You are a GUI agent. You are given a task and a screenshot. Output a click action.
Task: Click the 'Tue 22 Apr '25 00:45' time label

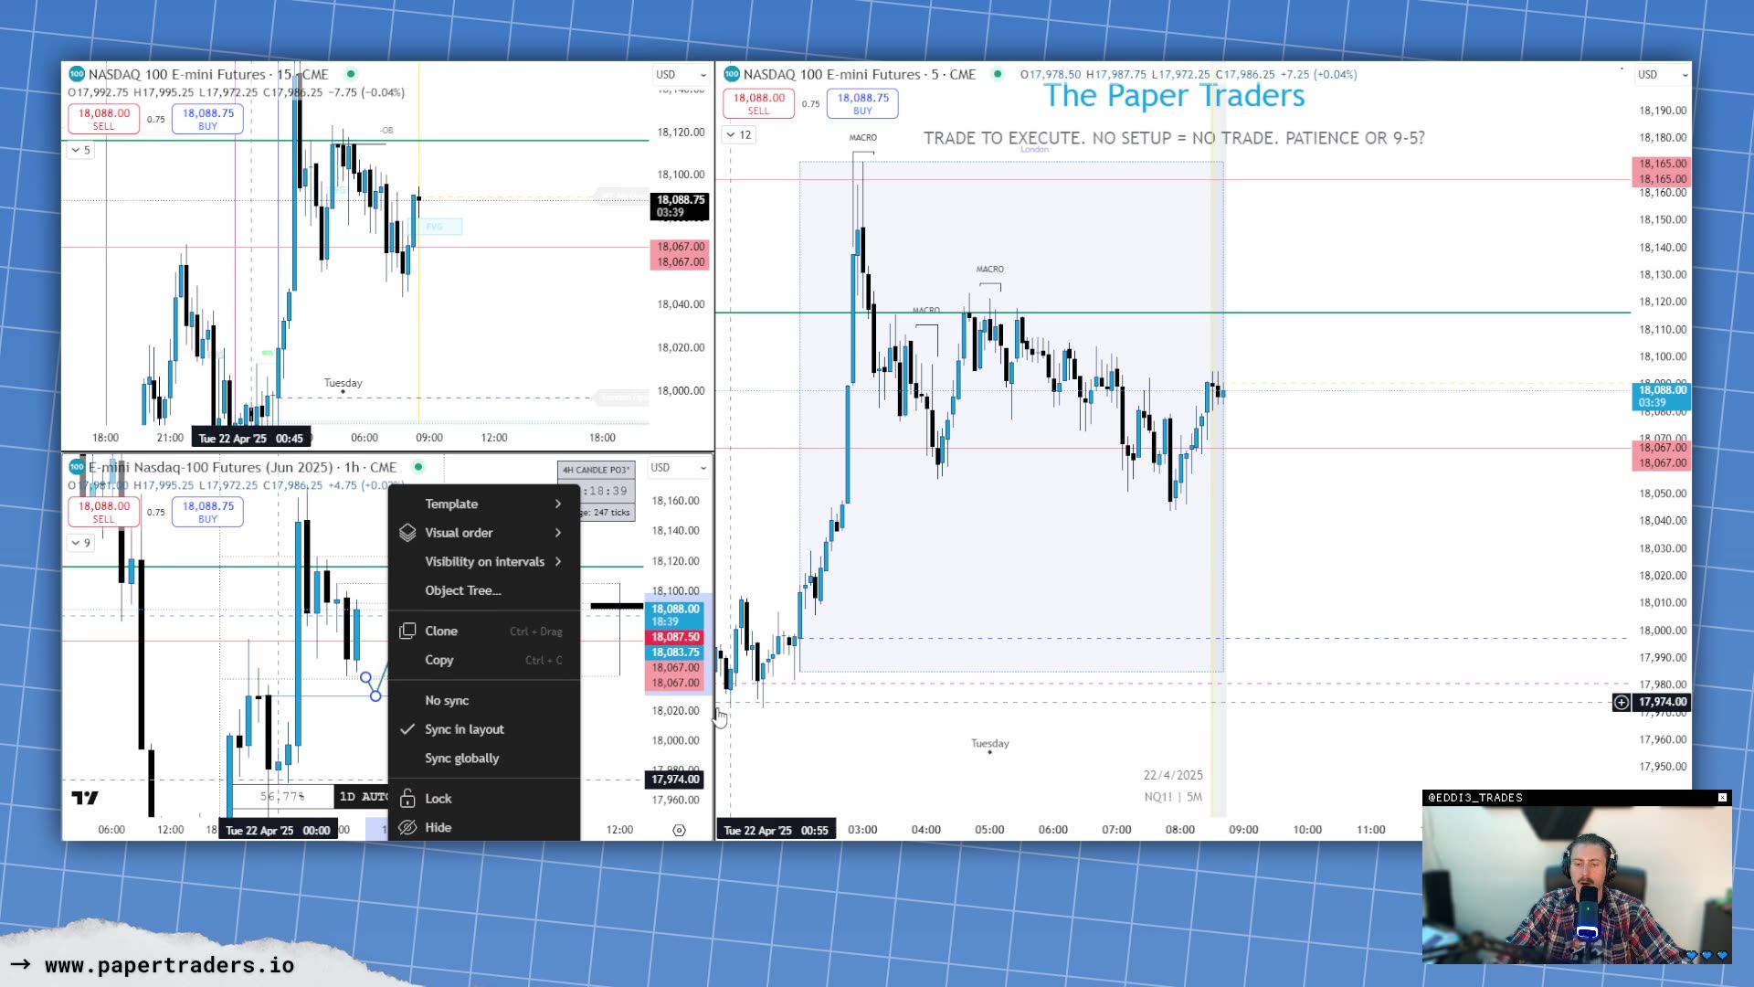coord(250,439)
